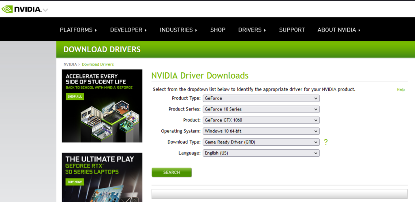Screen dimensions: 415x202
Task: Go to the SHOP page
Action: click(x=218, y=30)
